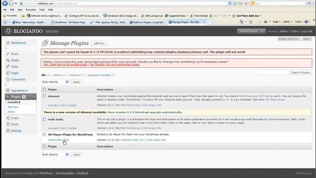
Task: Tick the Akismet plugin checkbox
Action: tap(44, 96)
